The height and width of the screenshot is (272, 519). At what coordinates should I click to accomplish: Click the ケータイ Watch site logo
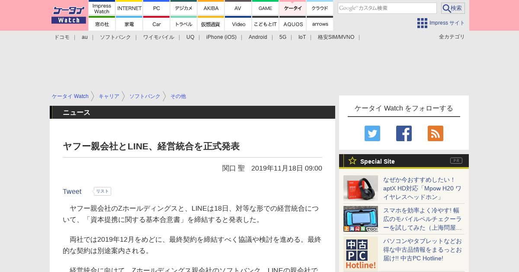tap(69, 15)
